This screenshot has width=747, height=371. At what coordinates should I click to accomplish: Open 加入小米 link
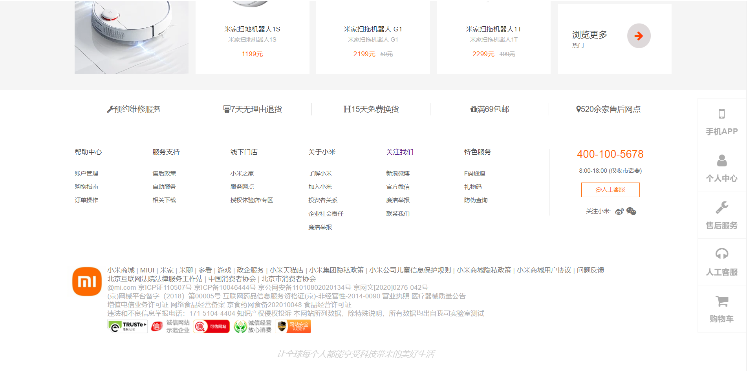click(320, 186)
